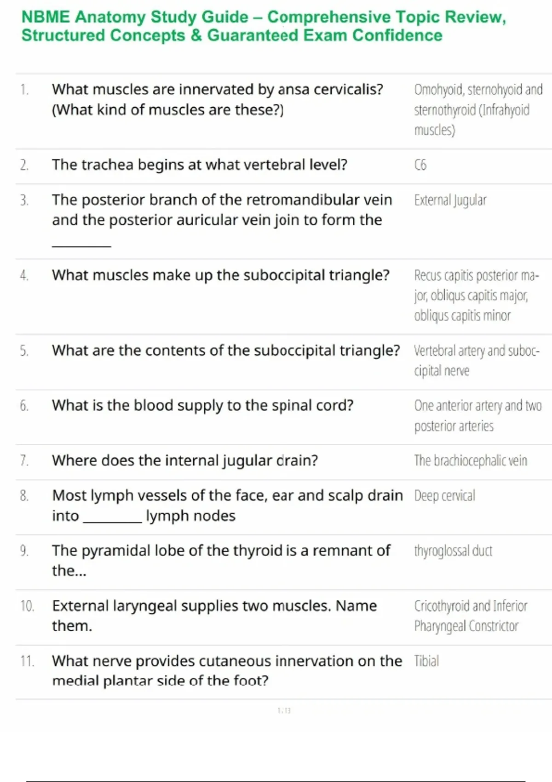Image resolution: width=552 pixels, height=782 pixels.
Task: Click the retromandibular vein question
Action: click(222, 210)
